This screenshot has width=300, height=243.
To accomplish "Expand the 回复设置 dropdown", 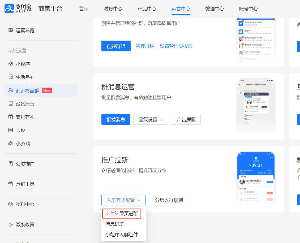I will [151, 119].
